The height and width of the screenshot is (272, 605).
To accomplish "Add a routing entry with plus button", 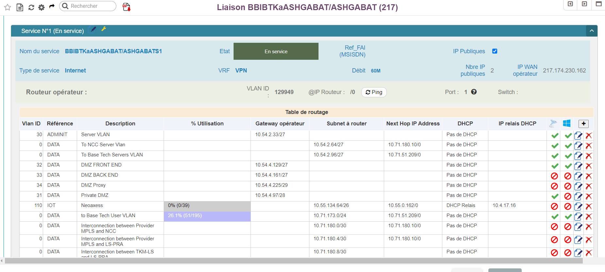I will pyautogui.click(x=583, y=124).
